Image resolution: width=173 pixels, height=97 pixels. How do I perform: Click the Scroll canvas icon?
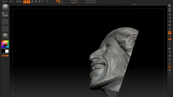point(170,11)
